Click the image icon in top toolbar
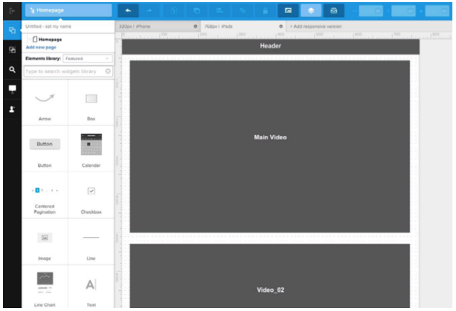The height and width of the screenshot is (311, 456). [288, 11]
